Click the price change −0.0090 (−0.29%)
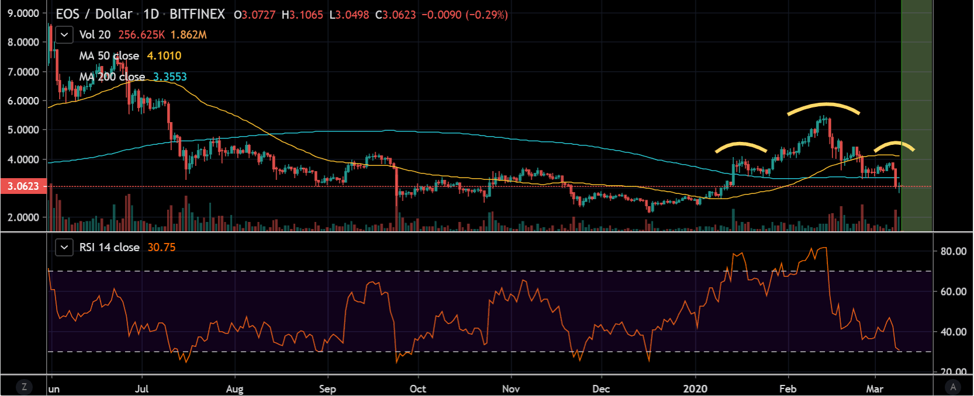 [x=465, y=15]
